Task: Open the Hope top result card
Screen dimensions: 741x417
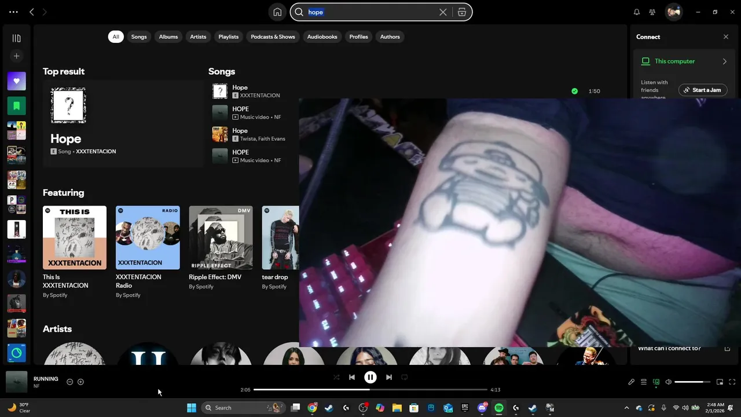Action: click(x=123, y=123)
